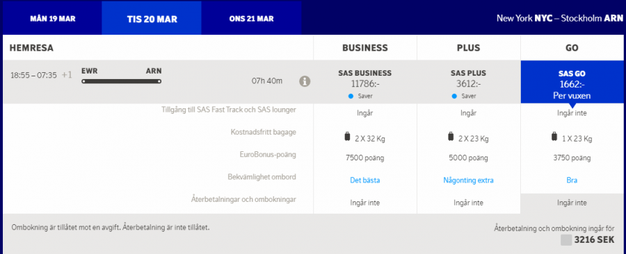Switch to the ONS 21 MAR date tab
The image size is (626, 254).
(x=252, y=18)
